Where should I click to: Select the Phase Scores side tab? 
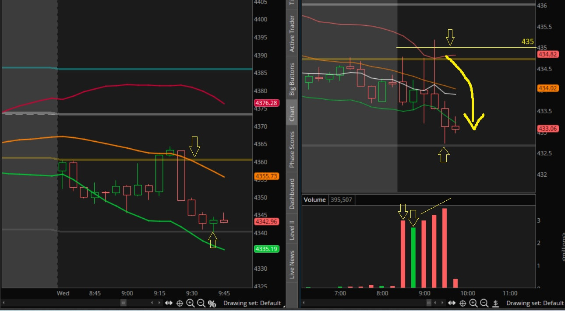tap(292, 149)
